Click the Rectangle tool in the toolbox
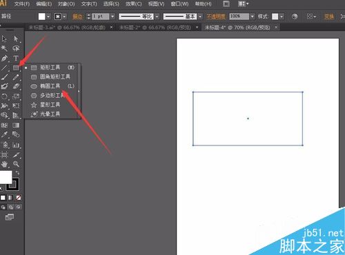Viewport: 345px width, 255px height. point(16,68)
